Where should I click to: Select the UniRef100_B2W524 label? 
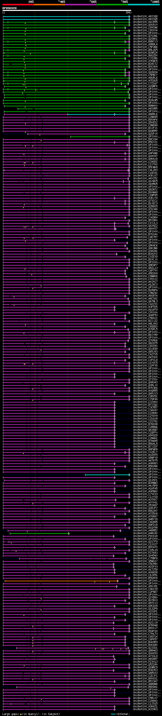(x=145, y=53)
